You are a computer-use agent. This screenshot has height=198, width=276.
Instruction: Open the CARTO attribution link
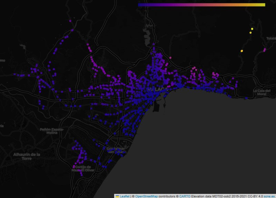point(185,196)
